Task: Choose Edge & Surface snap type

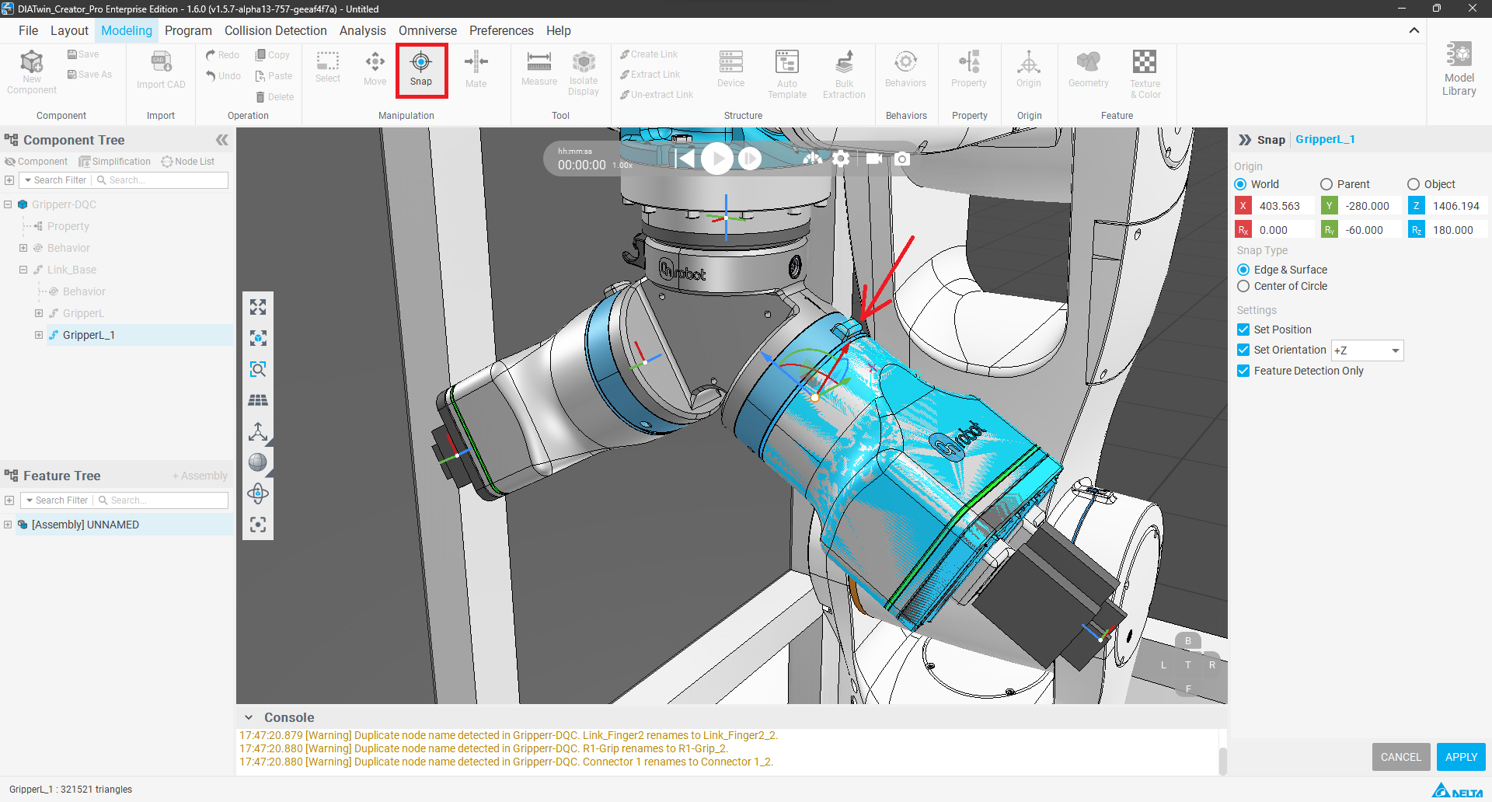Action: [x=1243, y=270]
